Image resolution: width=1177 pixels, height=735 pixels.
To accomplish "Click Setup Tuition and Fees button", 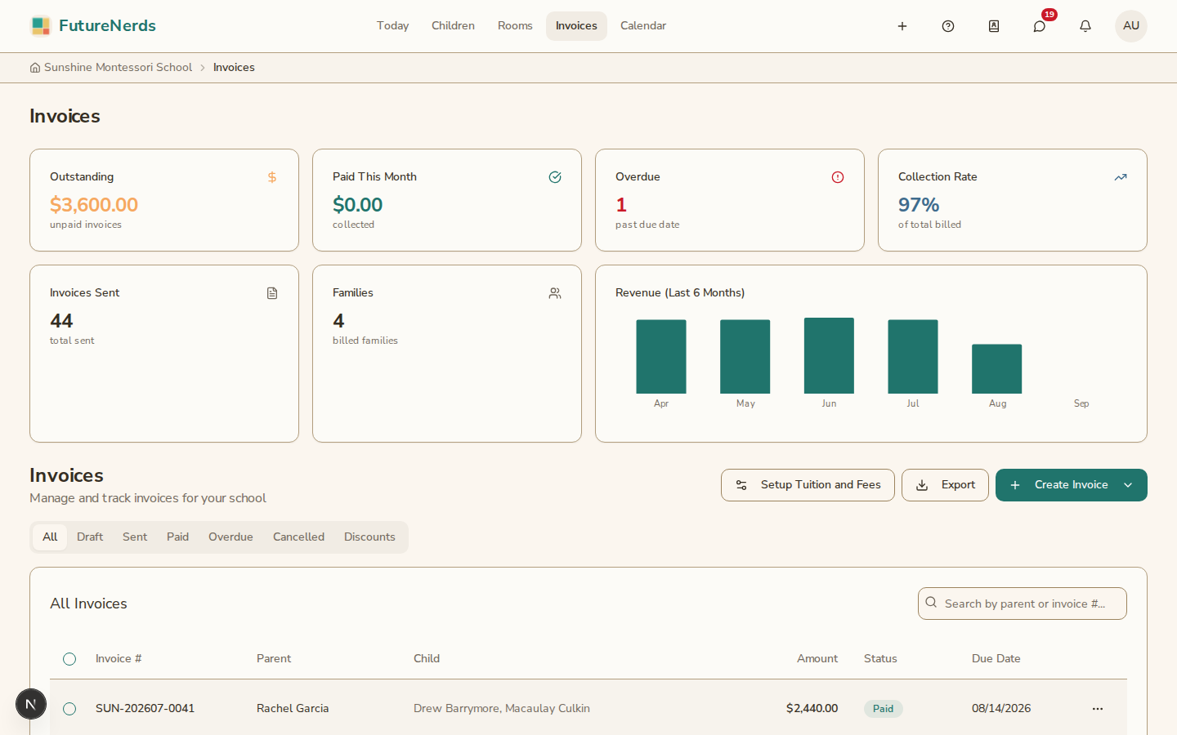I will (x=808, y=485).
